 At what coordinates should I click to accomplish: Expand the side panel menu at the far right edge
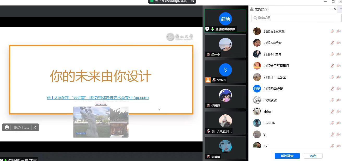click(x=341, y=9)
